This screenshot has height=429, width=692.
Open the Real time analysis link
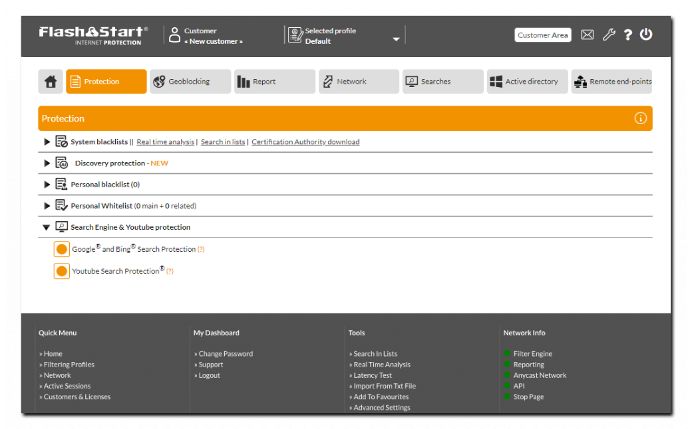(x=165, y=142)
